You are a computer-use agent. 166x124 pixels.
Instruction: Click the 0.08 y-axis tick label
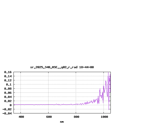(8, 89)
